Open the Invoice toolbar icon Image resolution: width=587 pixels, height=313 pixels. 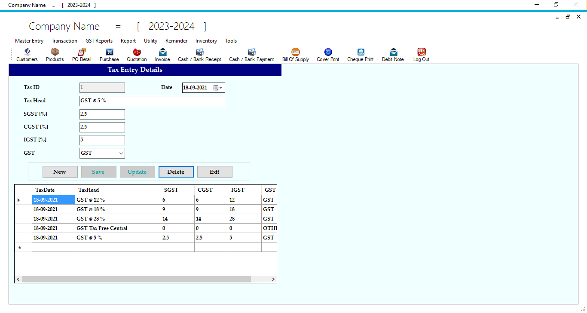pyautogui.click(x=162, y=55)
